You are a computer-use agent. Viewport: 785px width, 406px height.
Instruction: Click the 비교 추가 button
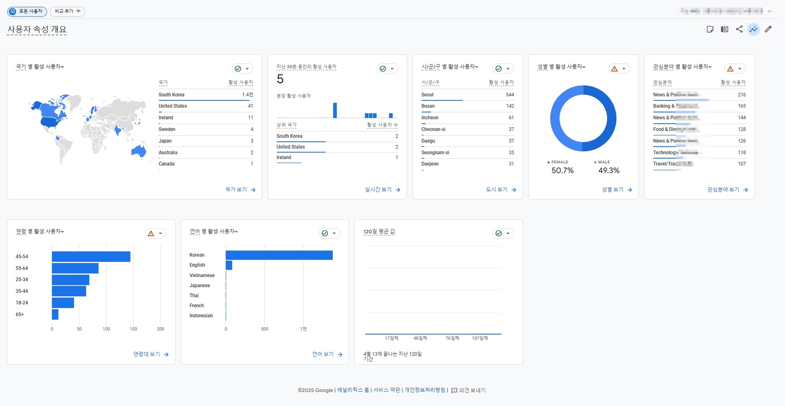[x=67, y=11]
